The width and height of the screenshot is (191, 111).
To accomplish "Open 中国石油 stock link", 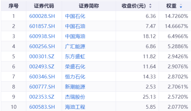I will point(75,26).
